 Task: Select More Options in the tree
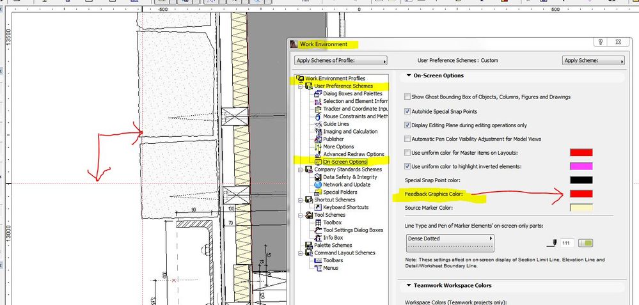pos(338,146)
